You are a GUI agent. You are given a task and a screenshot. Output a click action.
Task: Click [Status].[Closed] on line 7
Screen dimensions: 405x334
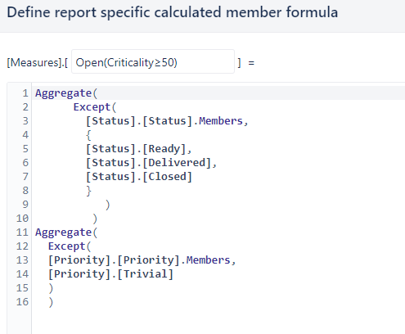139,177
